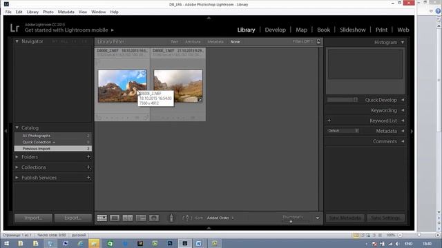Viewport: 442px width, 248px height.
Task: Add a keyword with Keyword List plus
Action: coord(329,121)
